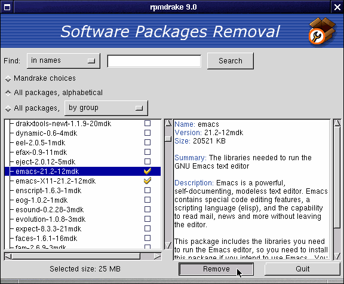This screenshot has height=284, width=344.
Task: Click the 'Size:' label in description
Action: coord(182,141)
